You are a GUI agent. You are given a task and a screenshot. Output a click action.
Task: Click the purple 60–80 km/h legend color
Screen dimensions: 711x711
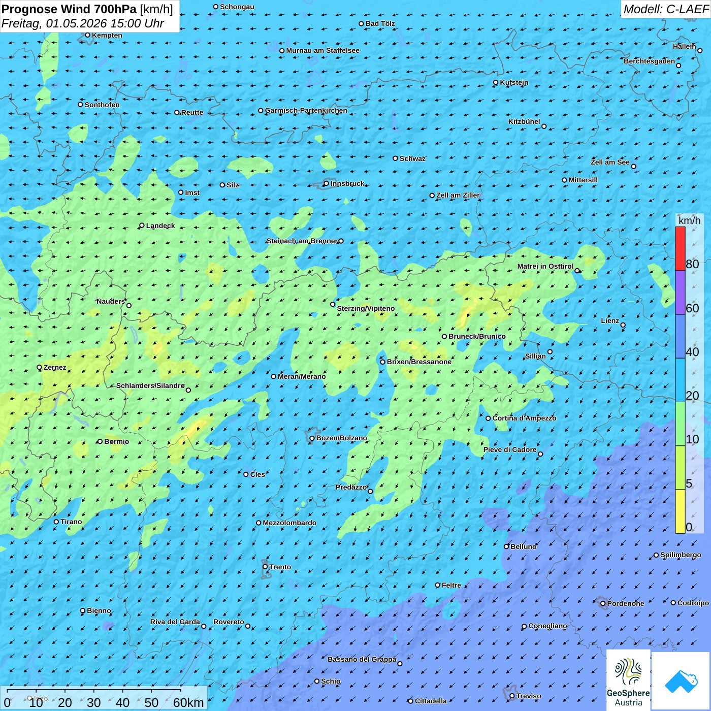pyautogui.click(x=680, y=293)
